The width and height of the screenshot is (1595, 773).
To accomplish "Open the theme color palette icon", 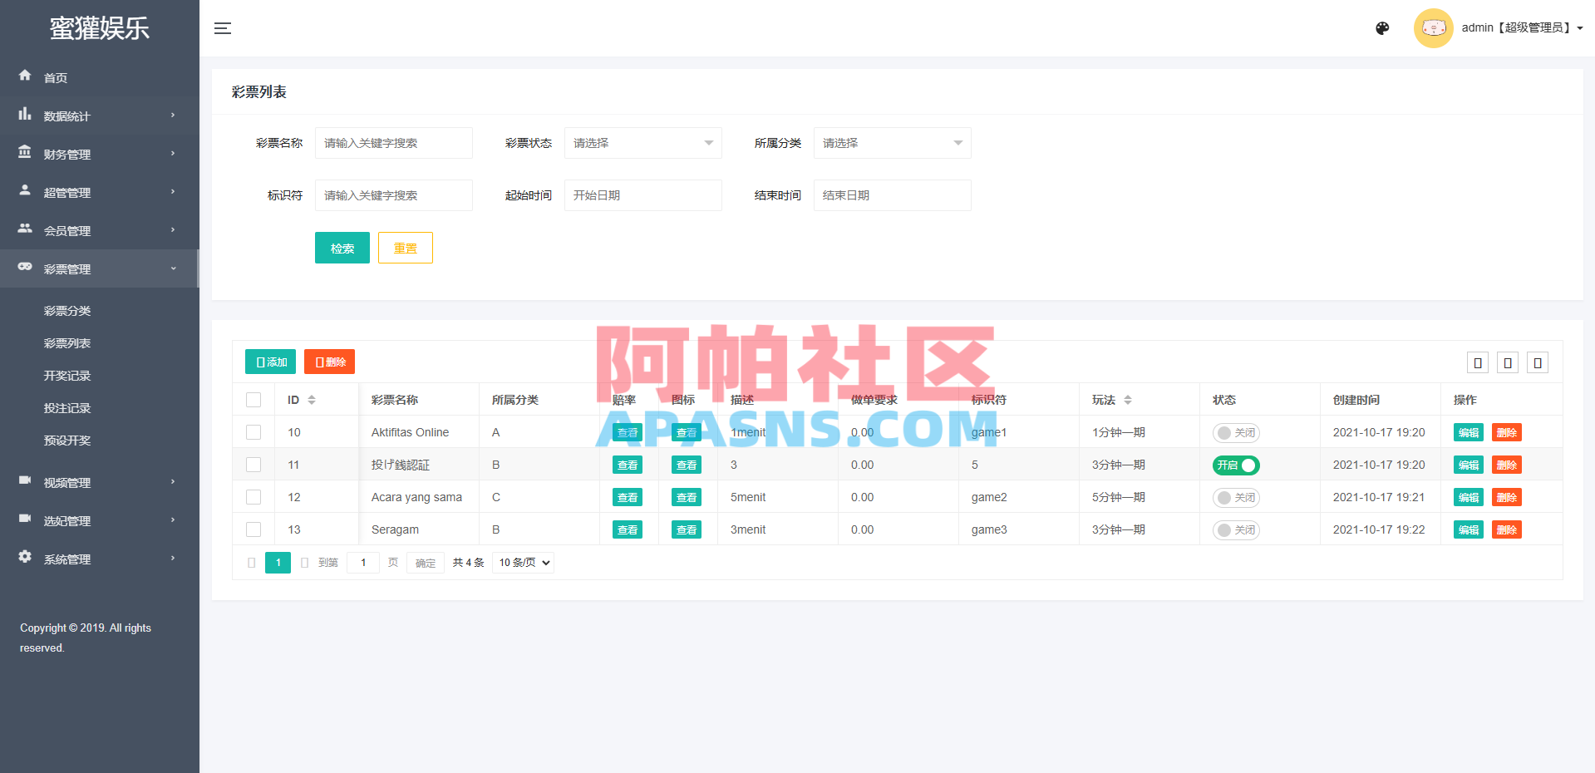I will pos(1382,27).
